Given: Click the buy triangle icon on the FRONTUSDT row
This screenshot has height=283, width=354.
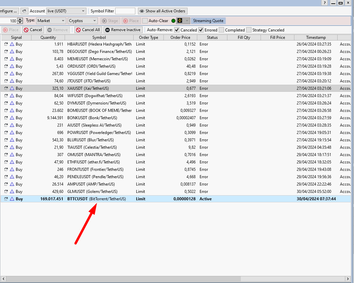Looking at the screenshot, I should pyautogui.click(x=12, y=169).
